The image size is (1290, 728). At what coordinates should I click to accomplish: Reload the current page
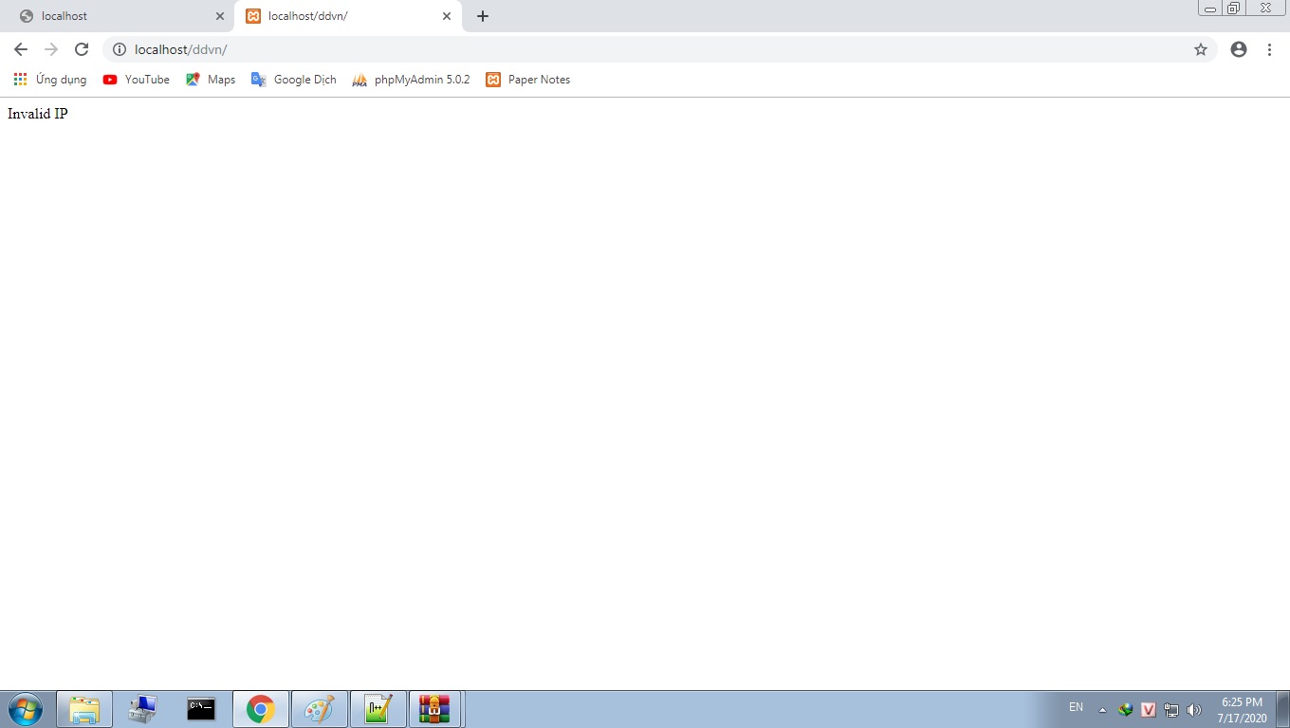(x=82, y=49)
